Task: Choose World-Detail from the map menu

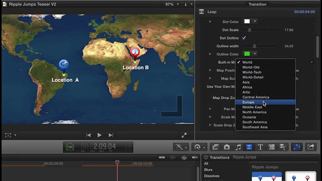Action: [265, 77]
